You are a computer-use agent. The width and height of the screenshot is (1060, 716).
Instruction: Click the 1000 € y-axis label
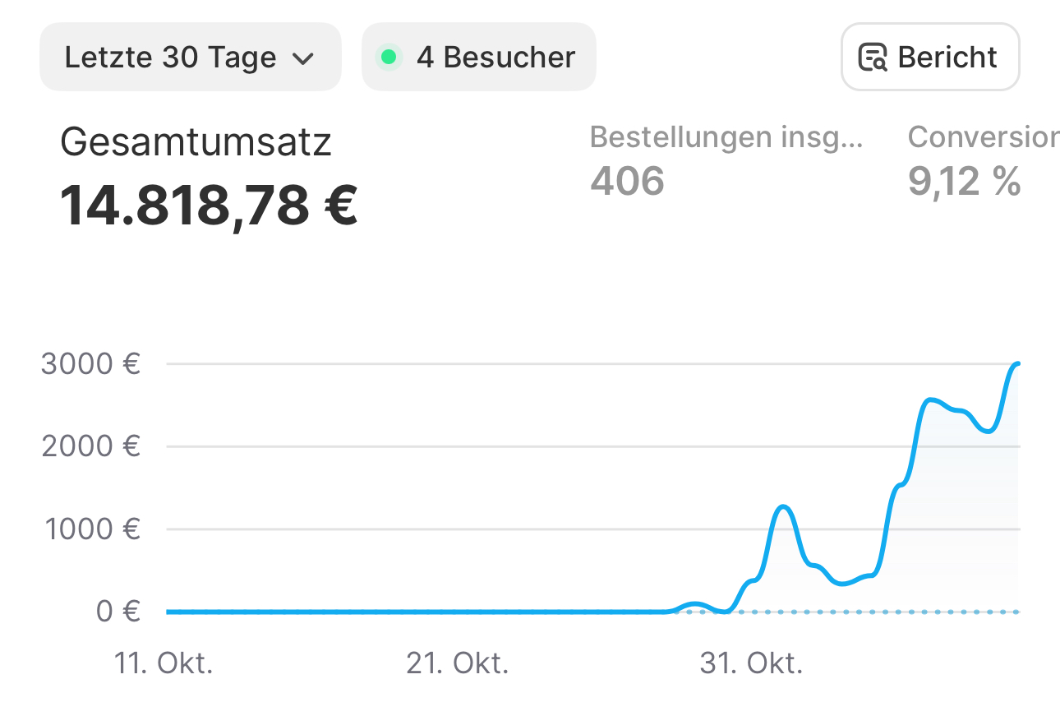click(x=90, y=529)
